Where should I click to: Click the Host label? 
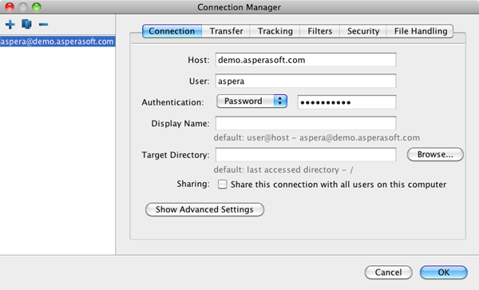[199, 60]
